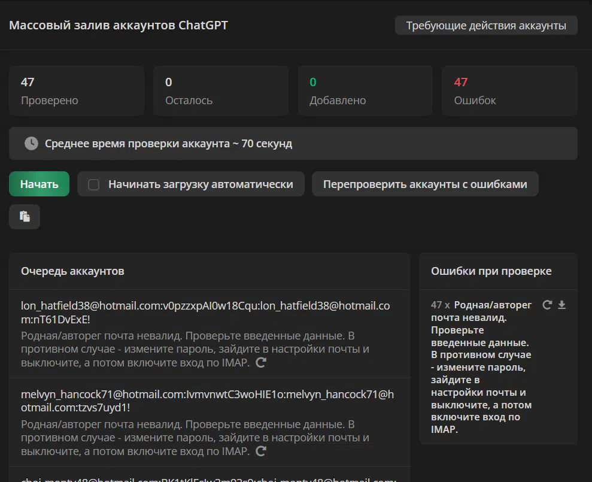Retry check for lon_hatfield38 account icon
Image resolution: width=592 pixels, height=482 pixels.
click(x=260, y=362)
